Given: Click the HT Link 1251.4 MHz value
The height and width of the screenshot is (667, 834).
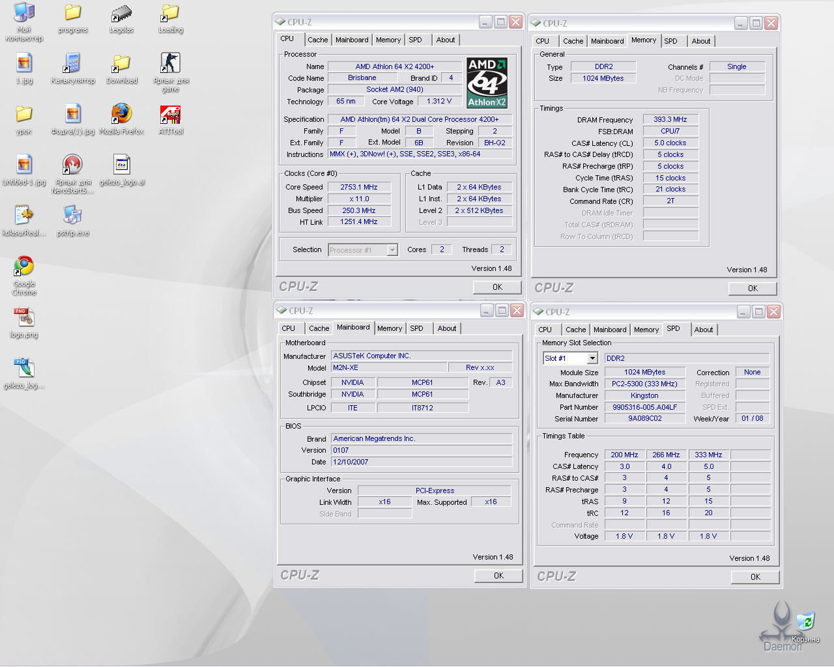Looking at the screenshot, I should click(x=359, y=222).
